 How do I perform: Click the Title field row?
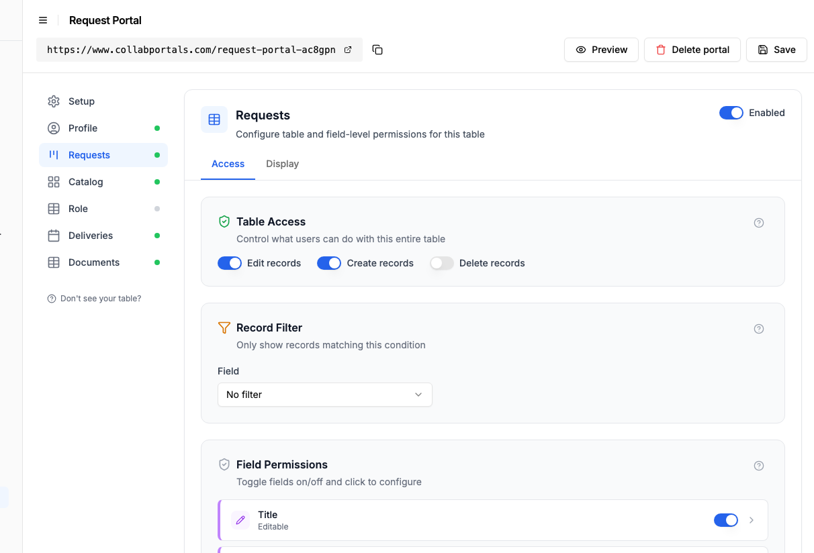(x=493, y=520)
